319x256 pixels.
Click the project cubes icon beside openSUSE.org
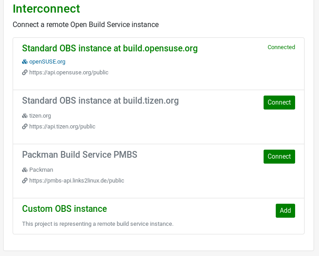click(25, 62)
